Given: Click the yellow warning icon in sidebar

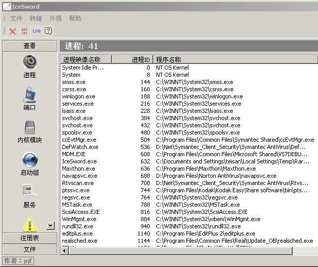Looking at the screenshot, I should 29,225.
